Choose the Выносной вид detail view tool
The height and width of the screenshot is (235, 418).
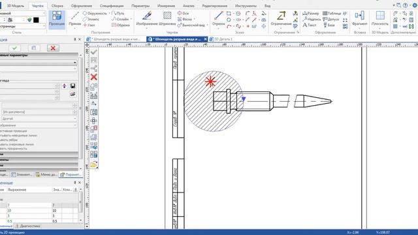coord(191,25)
